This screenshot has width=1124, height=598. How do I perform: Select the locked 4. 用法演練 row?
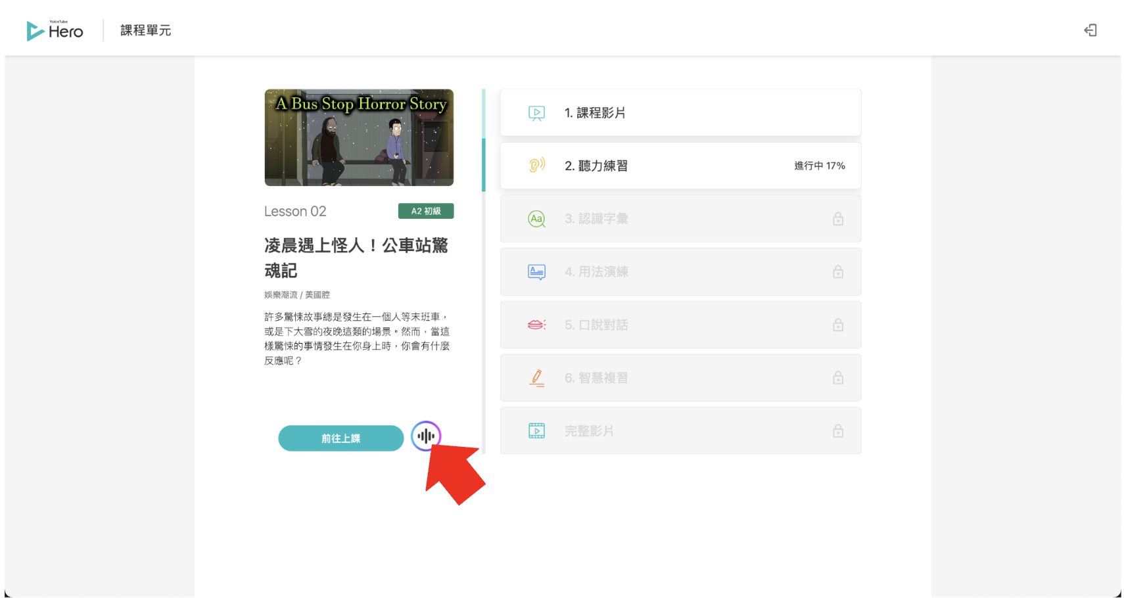click(x=680, y=272)
